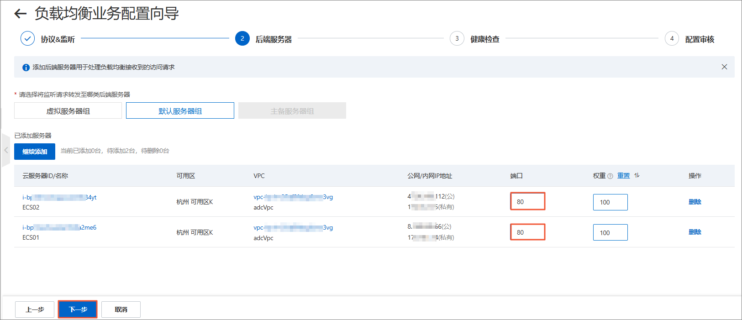Image resolution: width=742 pixels, height=320 pixels.
Task: Click 继续添加 button
Action: coord(35,152)
